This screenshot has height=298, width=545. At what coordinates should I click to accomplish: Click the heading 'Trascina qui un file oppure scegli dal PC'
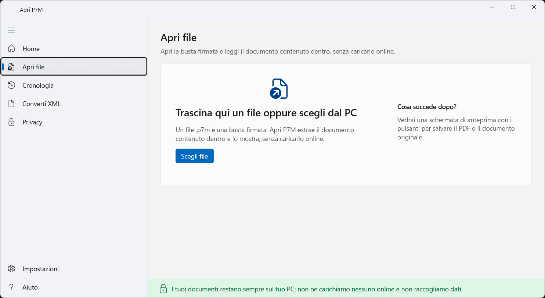(x=266, y=113)
